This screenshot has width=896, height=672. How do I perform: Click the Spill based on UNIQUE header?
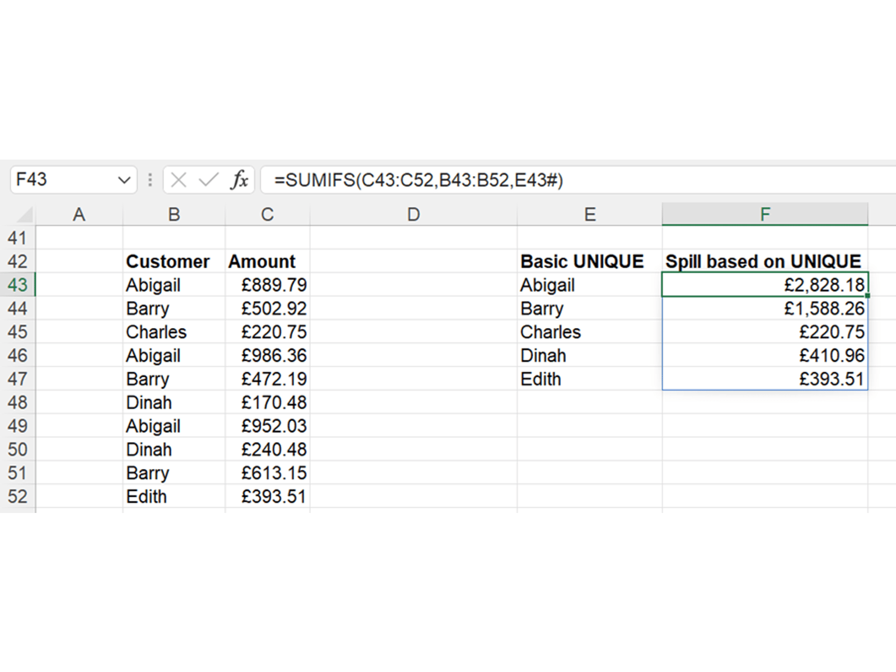tap(763, 262)
